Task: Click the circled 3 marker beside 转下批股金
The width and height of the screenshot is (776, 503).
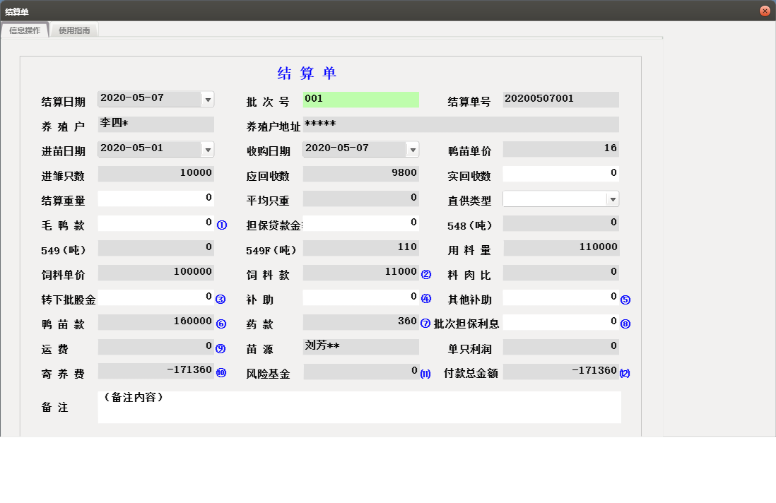Action: point(221,300)
